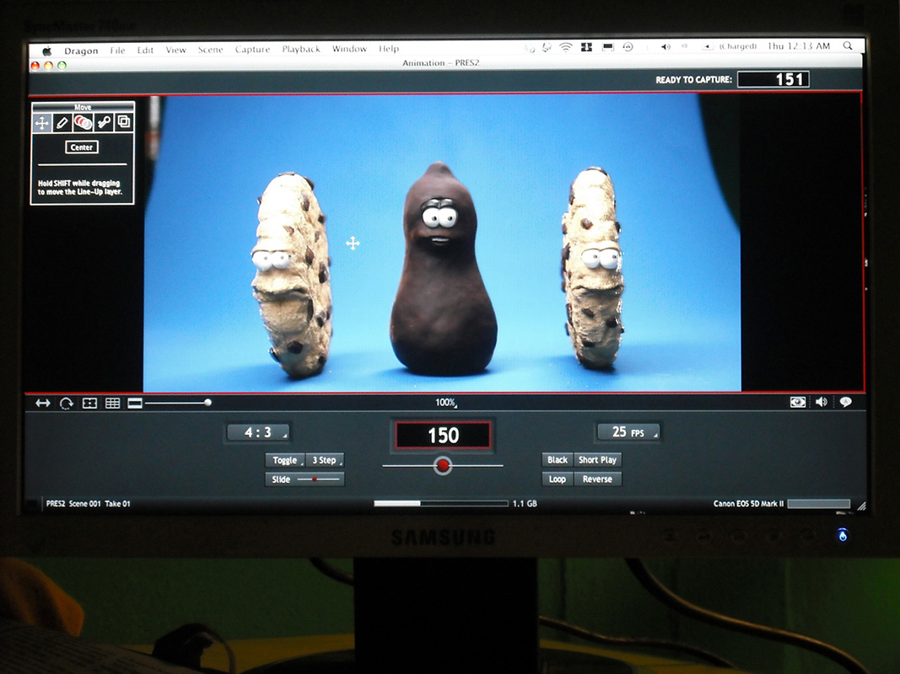The image size is (900, 674).
Task: Click the Short Play button
Action: [x=597, y=460]
